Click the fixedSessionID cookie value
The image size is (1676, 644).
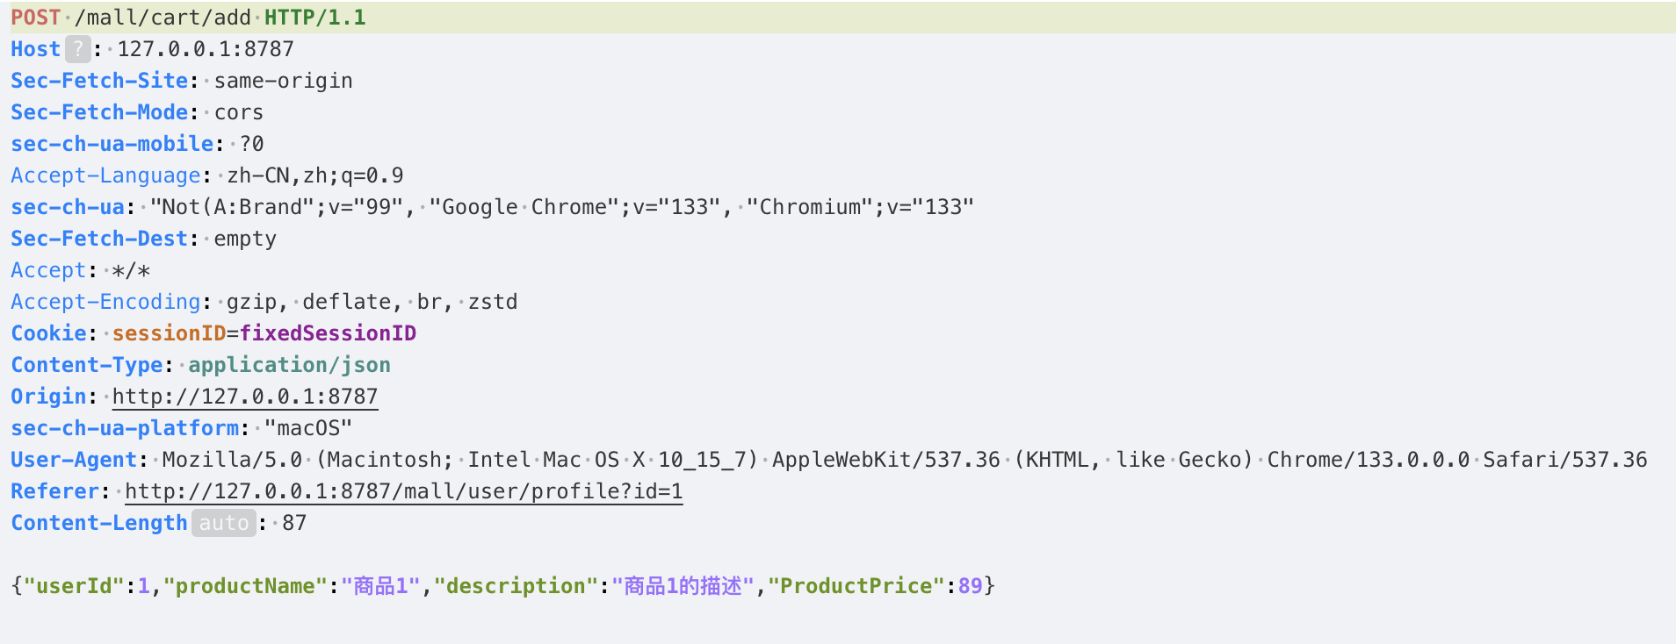[328, 333]
